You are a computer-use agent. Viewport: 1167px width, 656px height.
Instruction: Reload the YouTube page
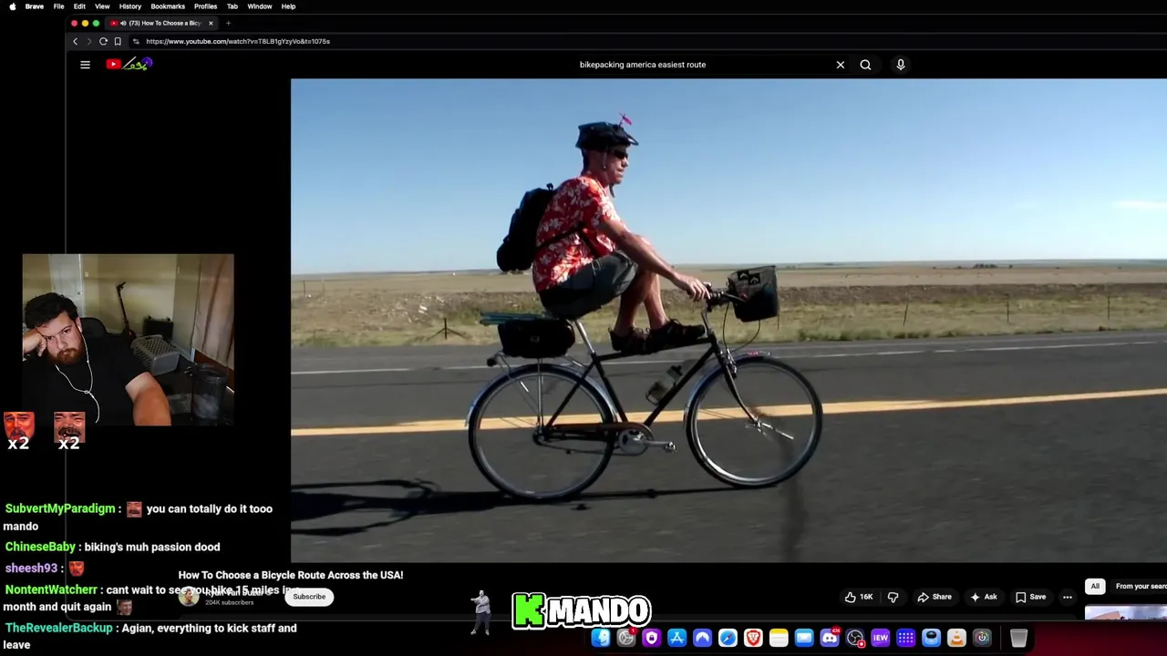103,41
